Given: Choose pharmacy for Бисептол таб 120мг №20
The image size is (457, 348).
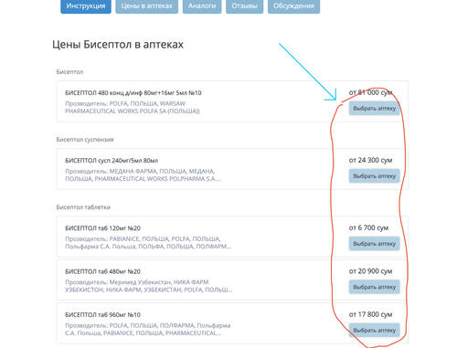Looking at the screenshot, I should (x=375, y=244).
